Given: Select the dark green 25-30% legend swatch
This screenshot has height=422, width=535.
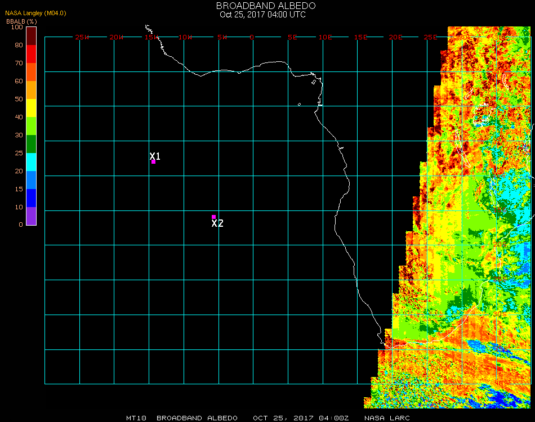Looking at the screenshot, I should pos(32,144).
